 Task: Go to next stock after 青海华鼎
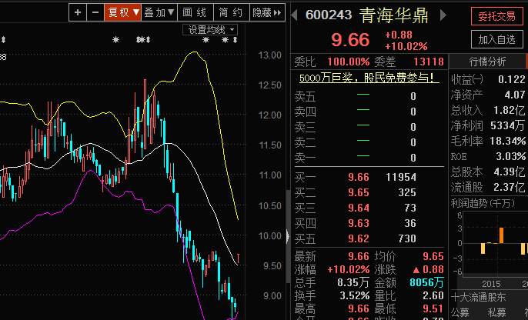pos(443,15)
